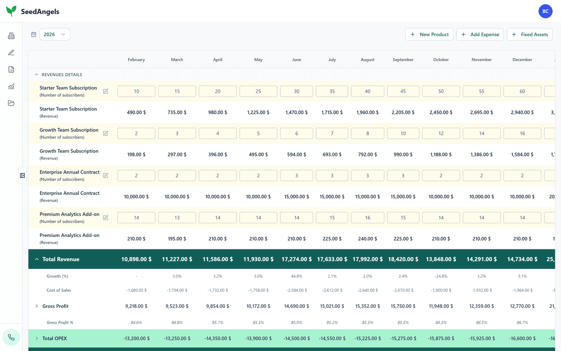The height and width of the screenshot is (351, 561).
Task: Expand the Gross Profit row
Action: pyautogui.click(x=36, y=306)
